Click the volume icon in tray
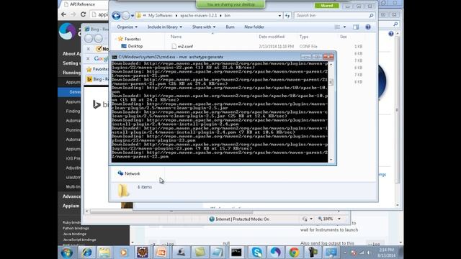 [x=369, y=253]
